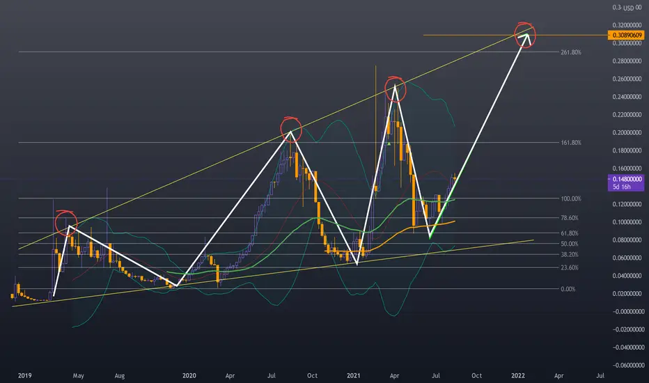This screenshot has width=649, height=383.
Task: Click the 2021 label on time axis
Action: (354, 375)
